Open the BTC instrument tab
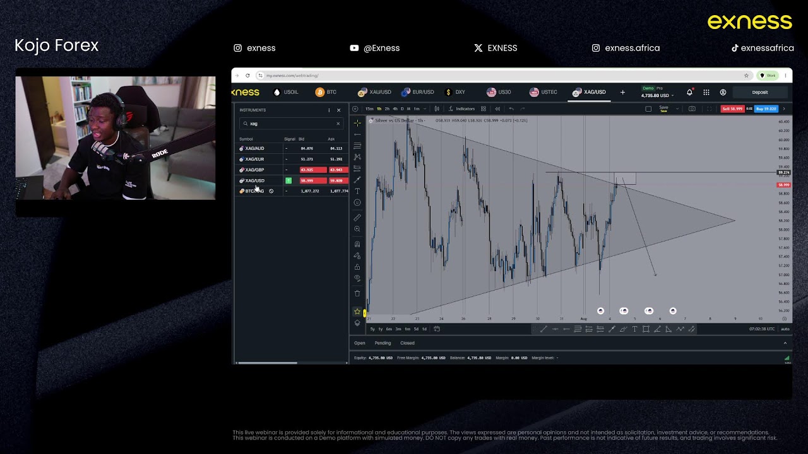The width and height of the screenshot is (808, 454). (326, 92)
